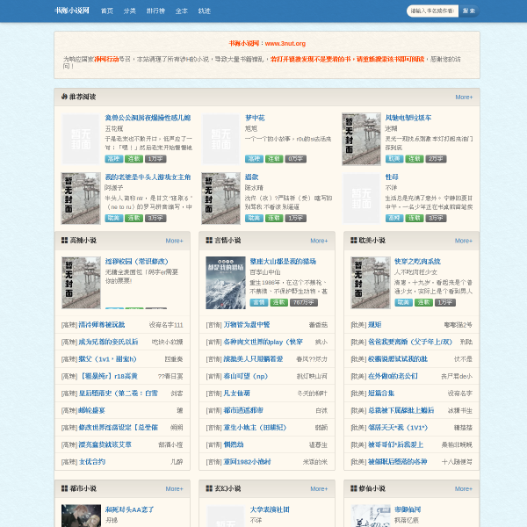
Task: Click grid icon beside 玄幻小说
Action: [209, 488]
